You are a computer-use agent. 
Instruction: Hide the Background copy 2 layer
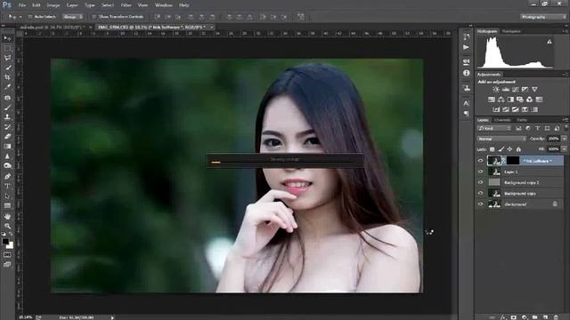click(x=481, y=182)
